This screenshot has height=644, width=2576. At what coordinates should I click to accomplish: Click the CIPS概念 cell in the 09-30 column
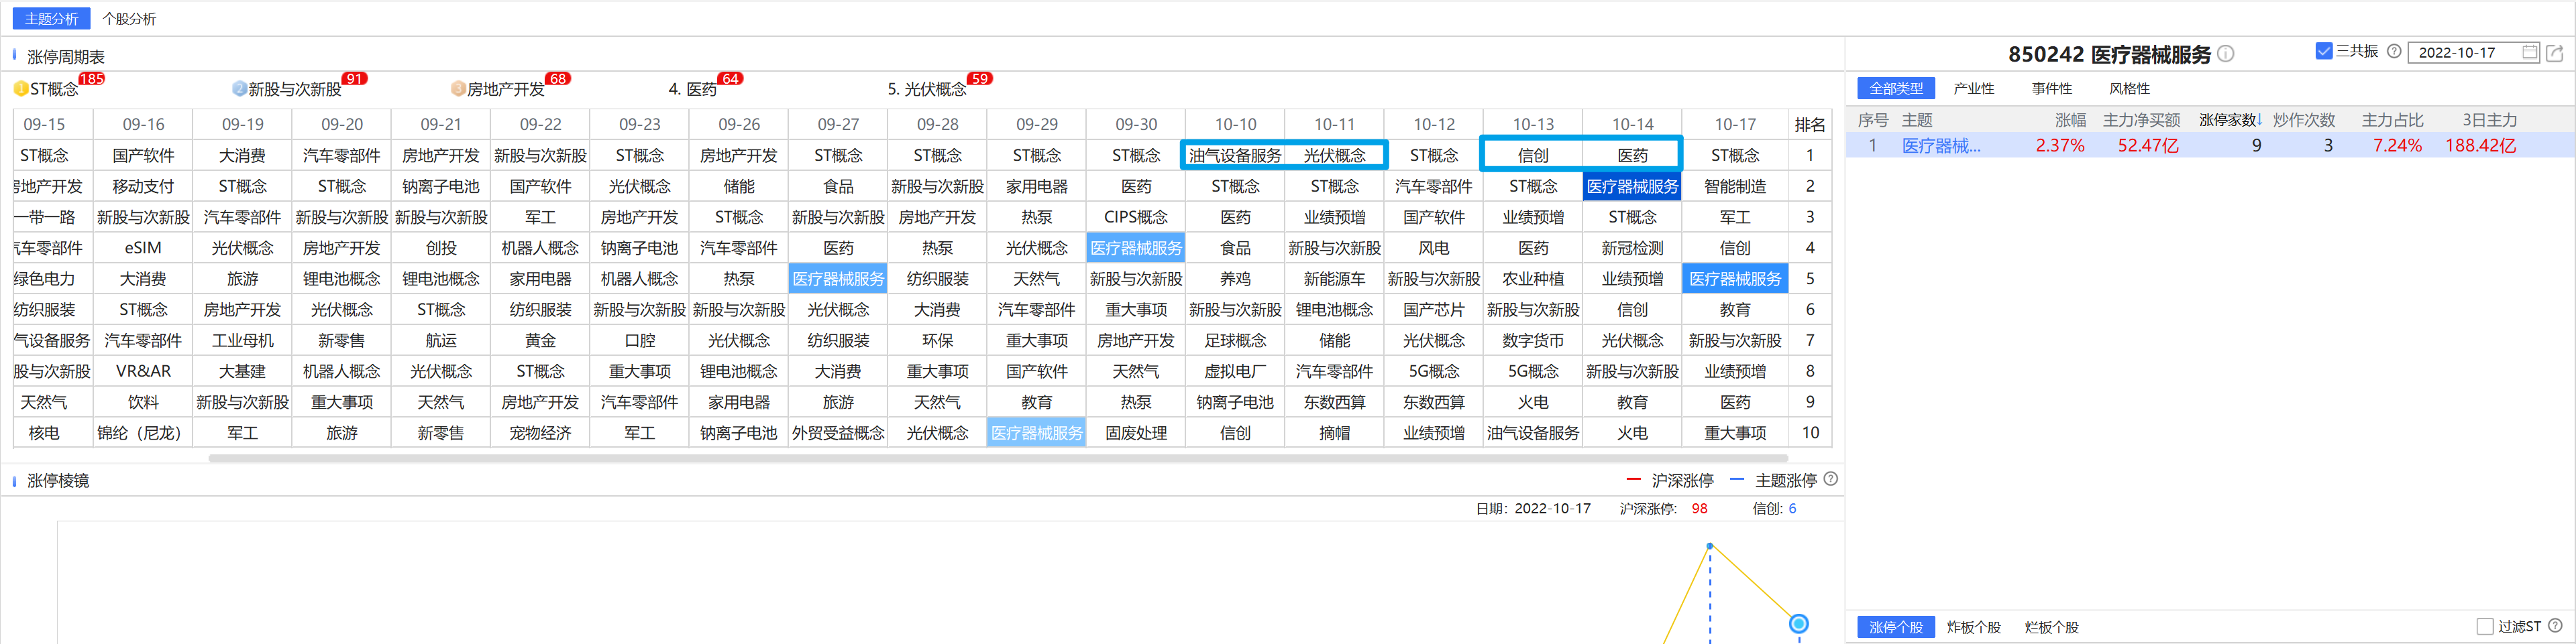pyautogui.click(x=1136, y=216)
